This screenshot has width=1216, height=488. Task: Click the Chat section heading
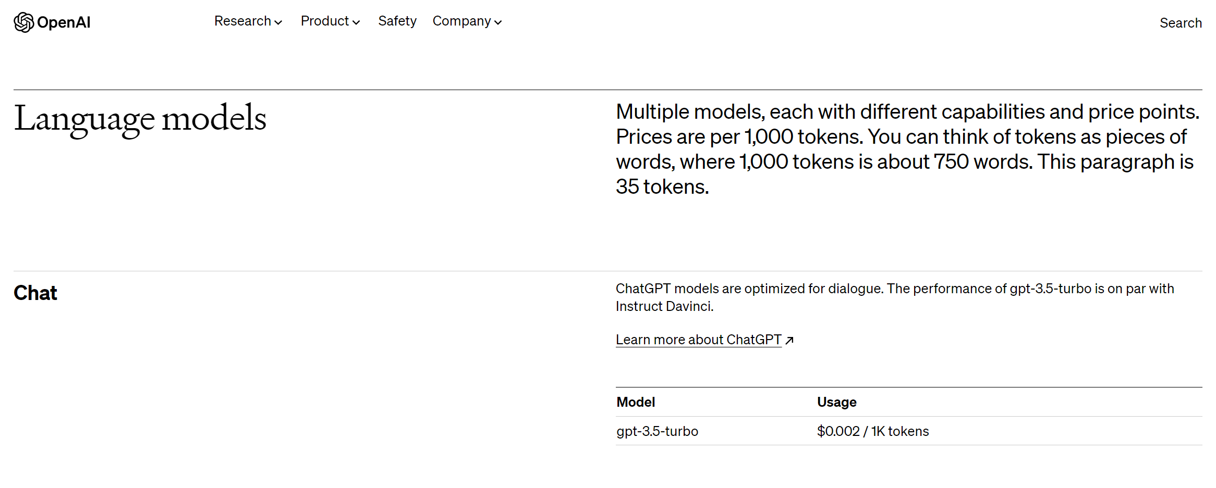[35, 293]
